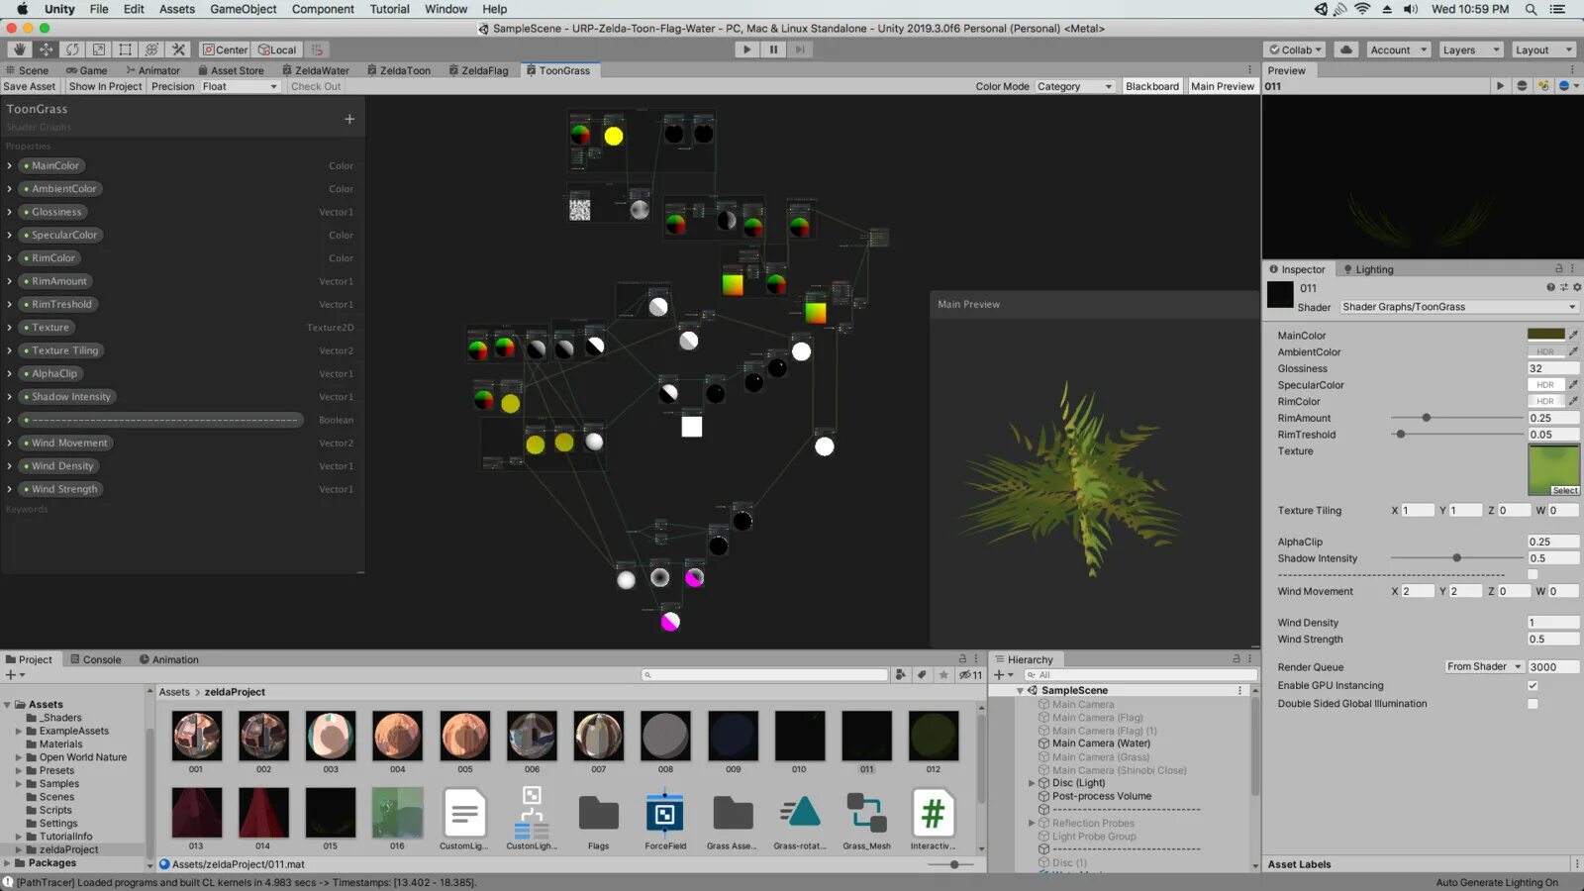
Task: Start Play mode
Action: [x=747, y=49]
